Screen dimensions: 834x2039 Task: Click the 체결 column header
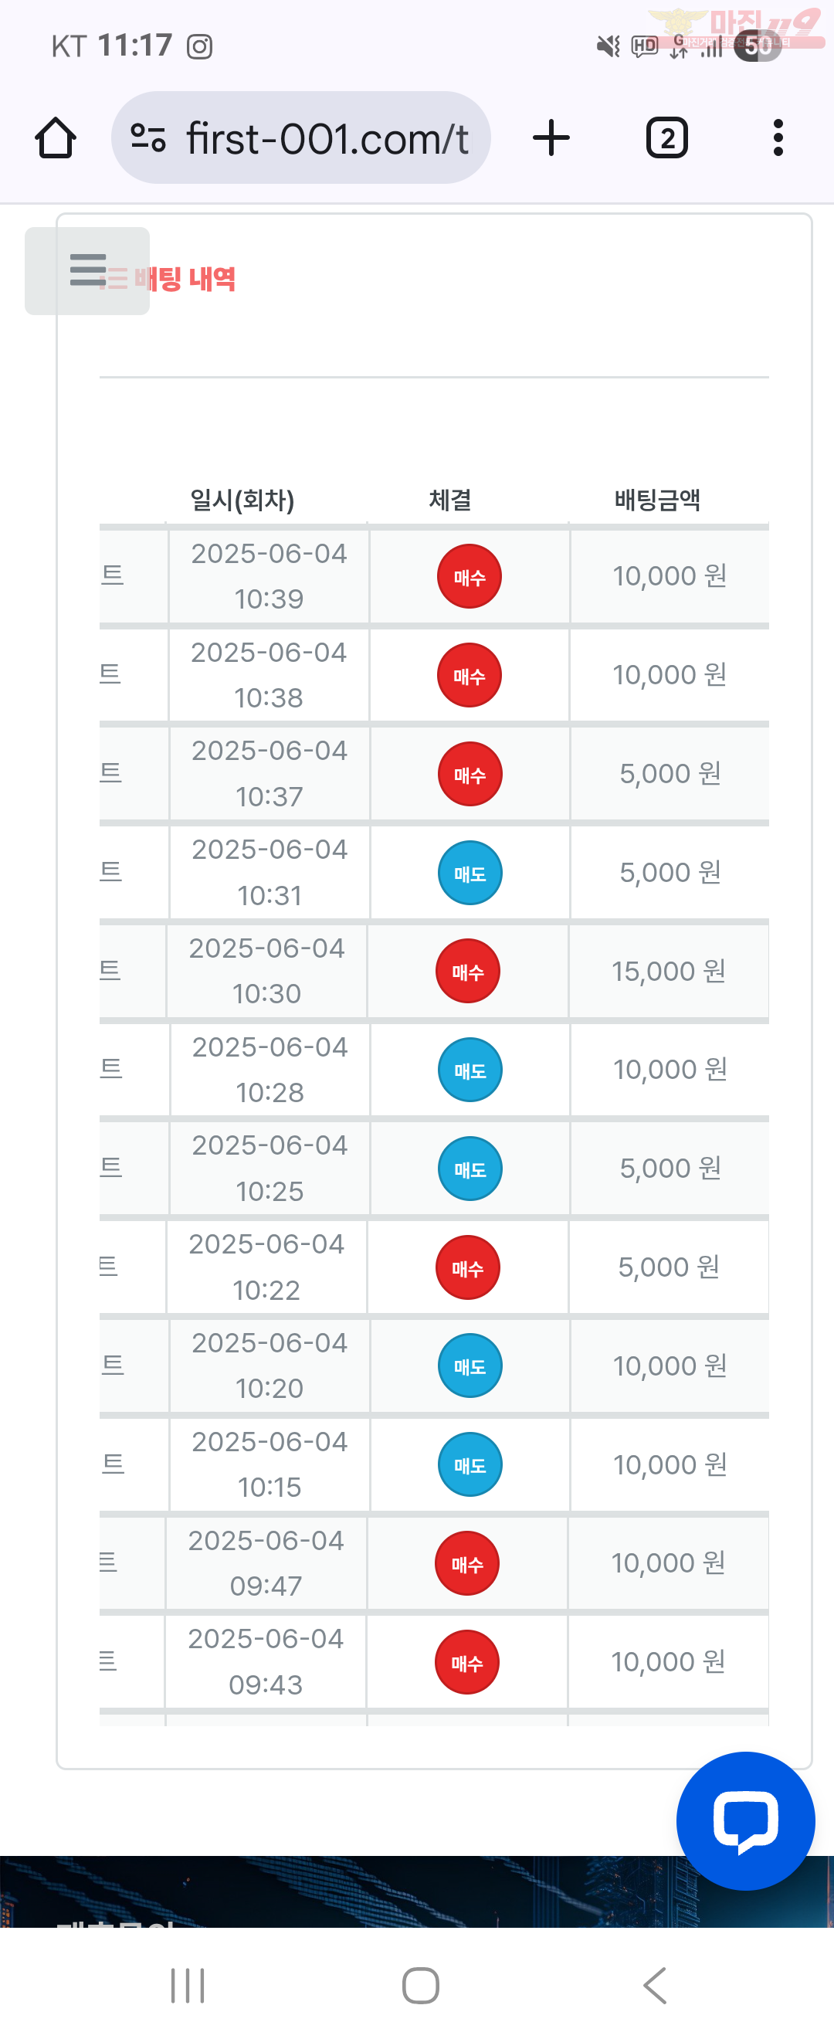pos(450,500)
